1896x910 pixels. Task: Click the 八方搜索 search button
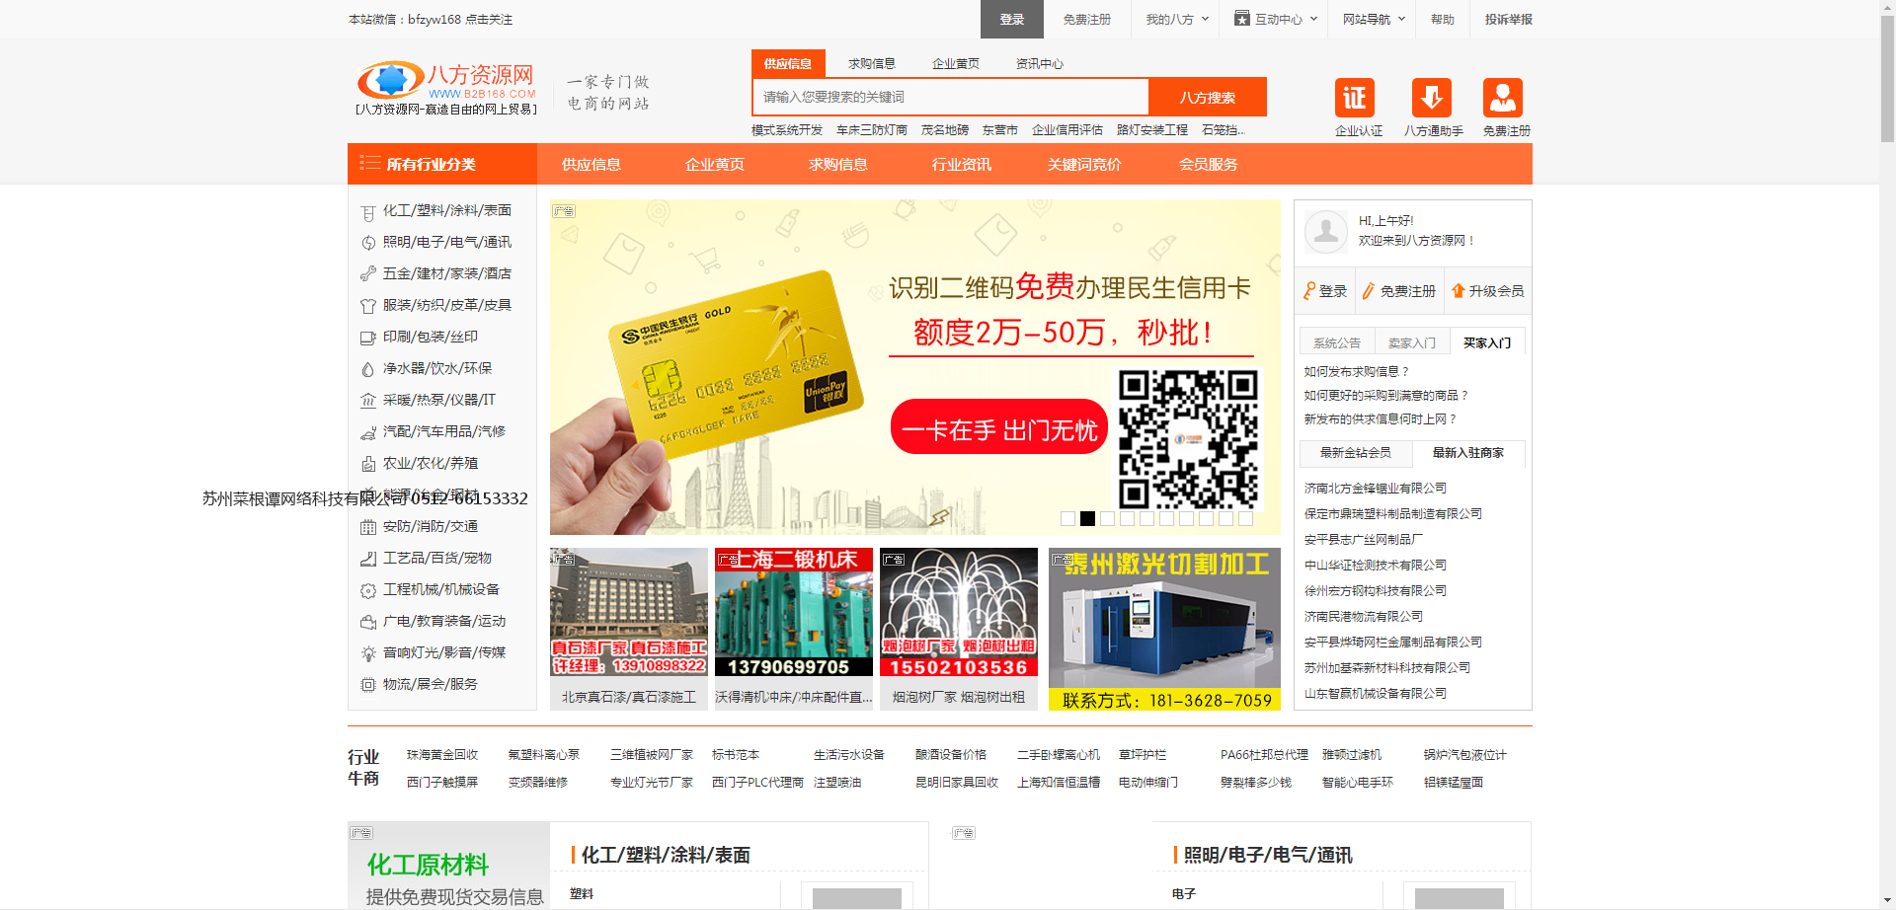(x=1208, y=97)
